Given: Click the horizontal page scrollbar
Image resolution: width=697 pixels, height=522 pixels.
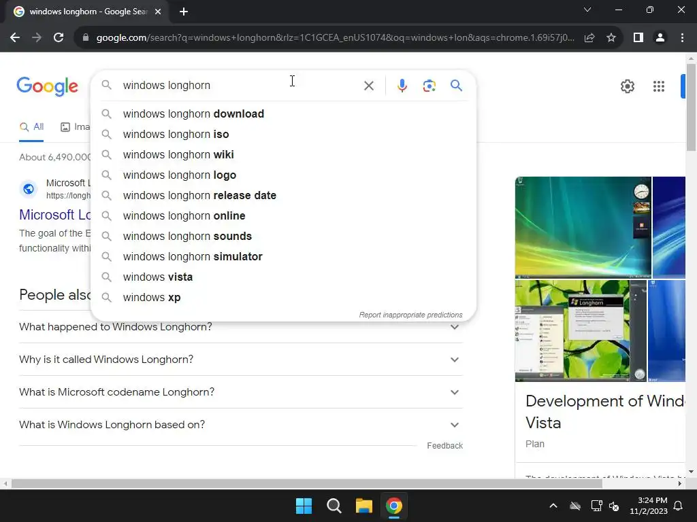Looking at the screenshot, I should coord(307,483).
